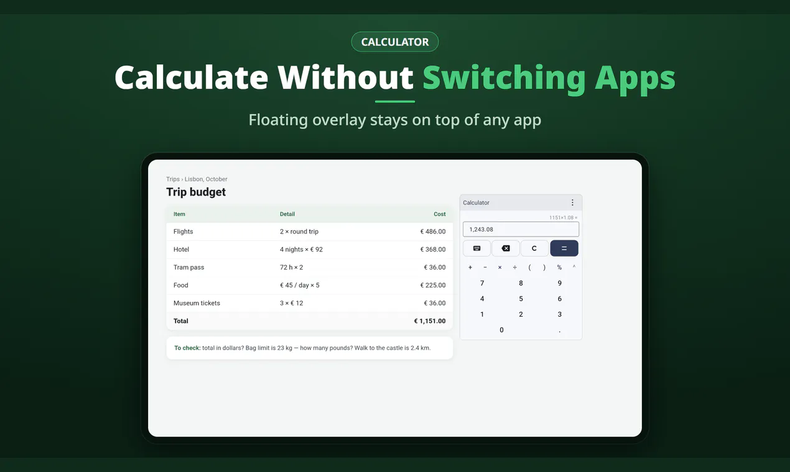Click the '3 × € 12' detail cell
The image size is (790, 472).
(x=292, y=304)
